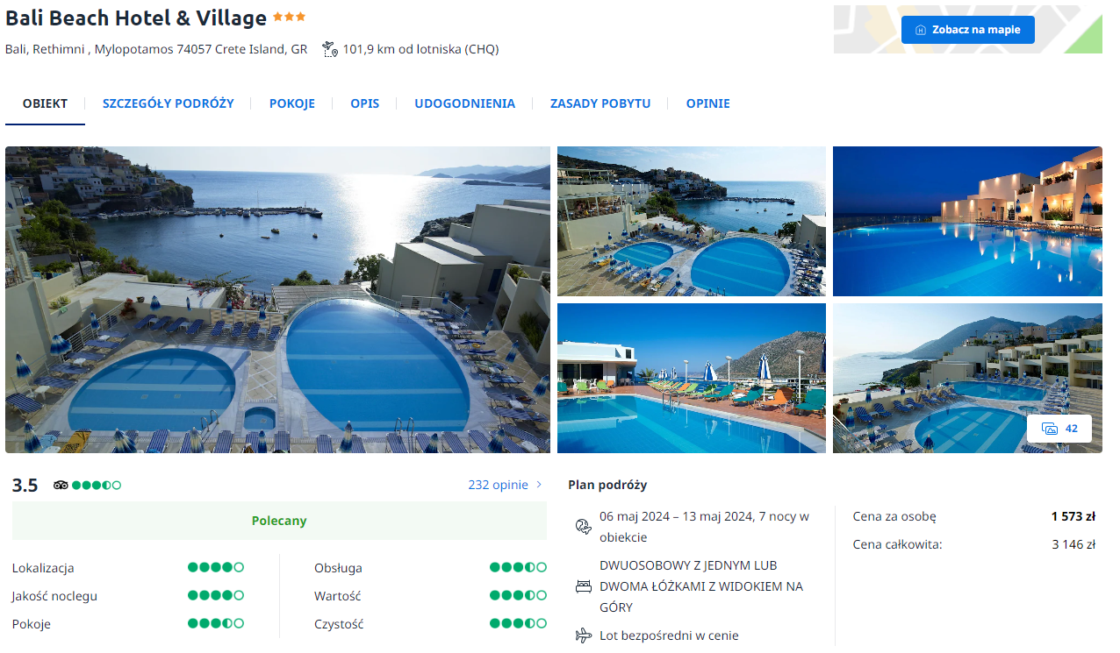Open the pool photo with orange sunbeds

click(x=692, y=378)
